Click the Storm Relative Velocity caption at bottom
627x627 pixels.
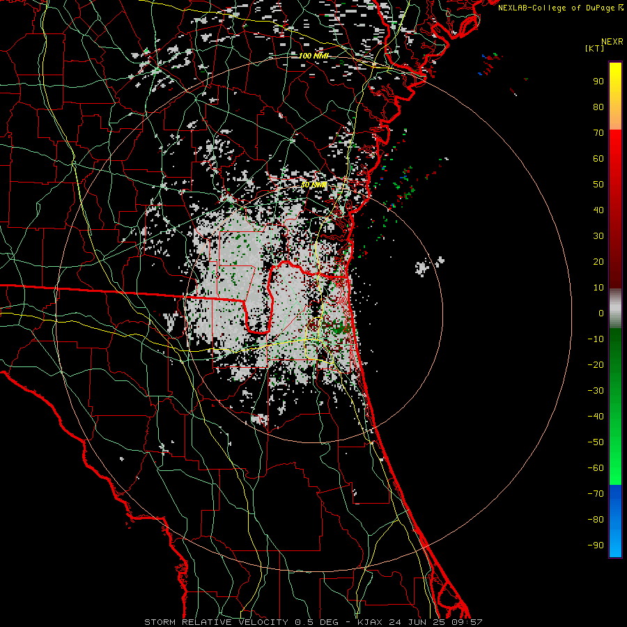click(x=313, y=622)
